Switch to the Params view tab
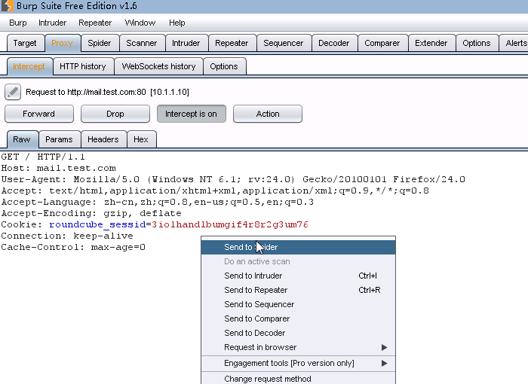The height and width of the screenshot is (384, 528). click(59, 139)
